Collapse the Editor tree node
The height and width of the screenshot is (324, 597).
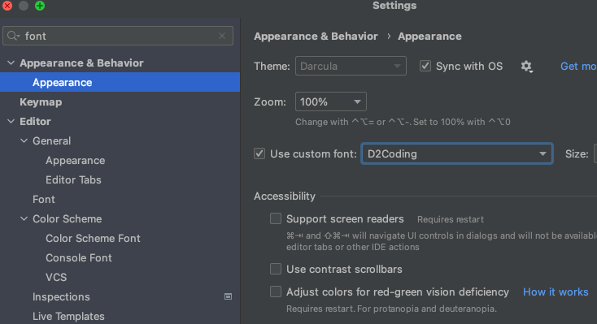pos(11,121)
